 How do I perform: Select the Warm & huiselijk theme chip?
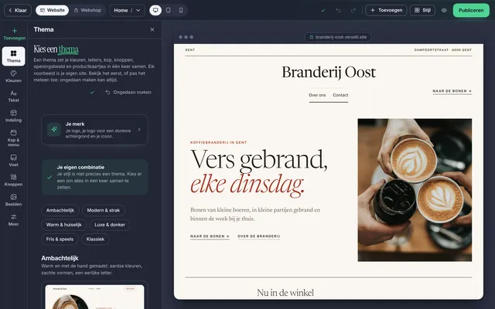pyautogui.click(x=63, y=225)
